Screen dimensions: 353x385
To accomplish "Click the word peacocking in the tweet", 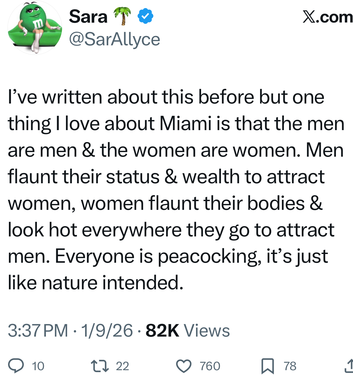I will tap(208, 257).
